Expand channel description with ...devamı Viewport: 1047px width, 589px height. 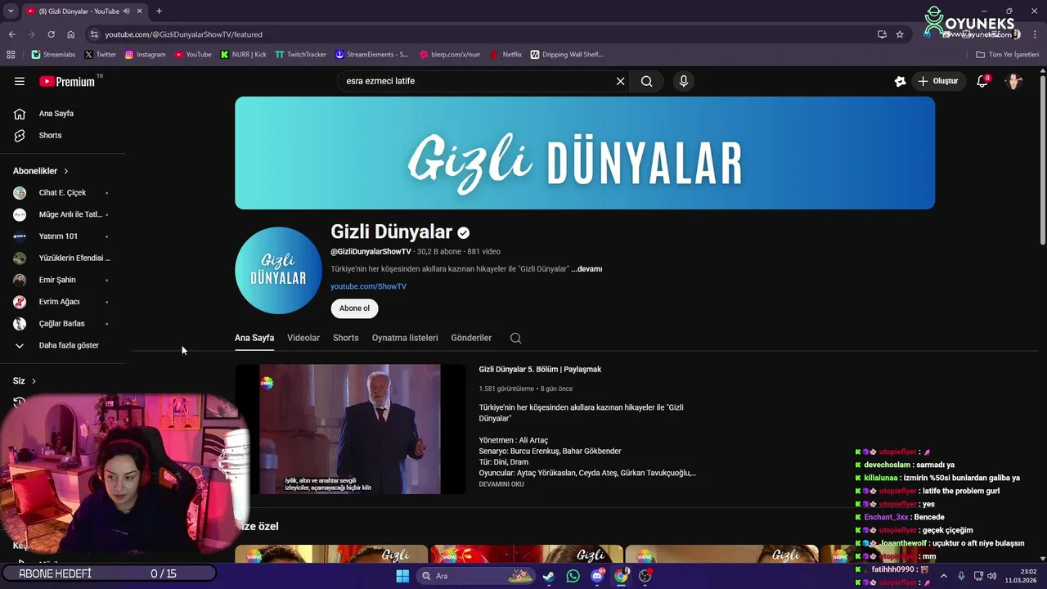[x=586, y=269]
